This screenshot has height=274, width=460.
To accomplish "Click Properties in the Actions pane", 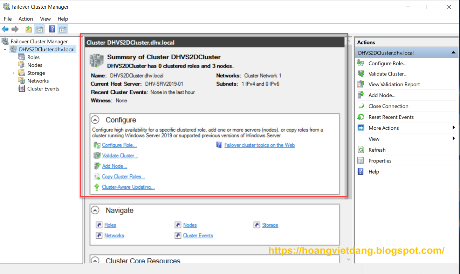I will tap(380, 161).
